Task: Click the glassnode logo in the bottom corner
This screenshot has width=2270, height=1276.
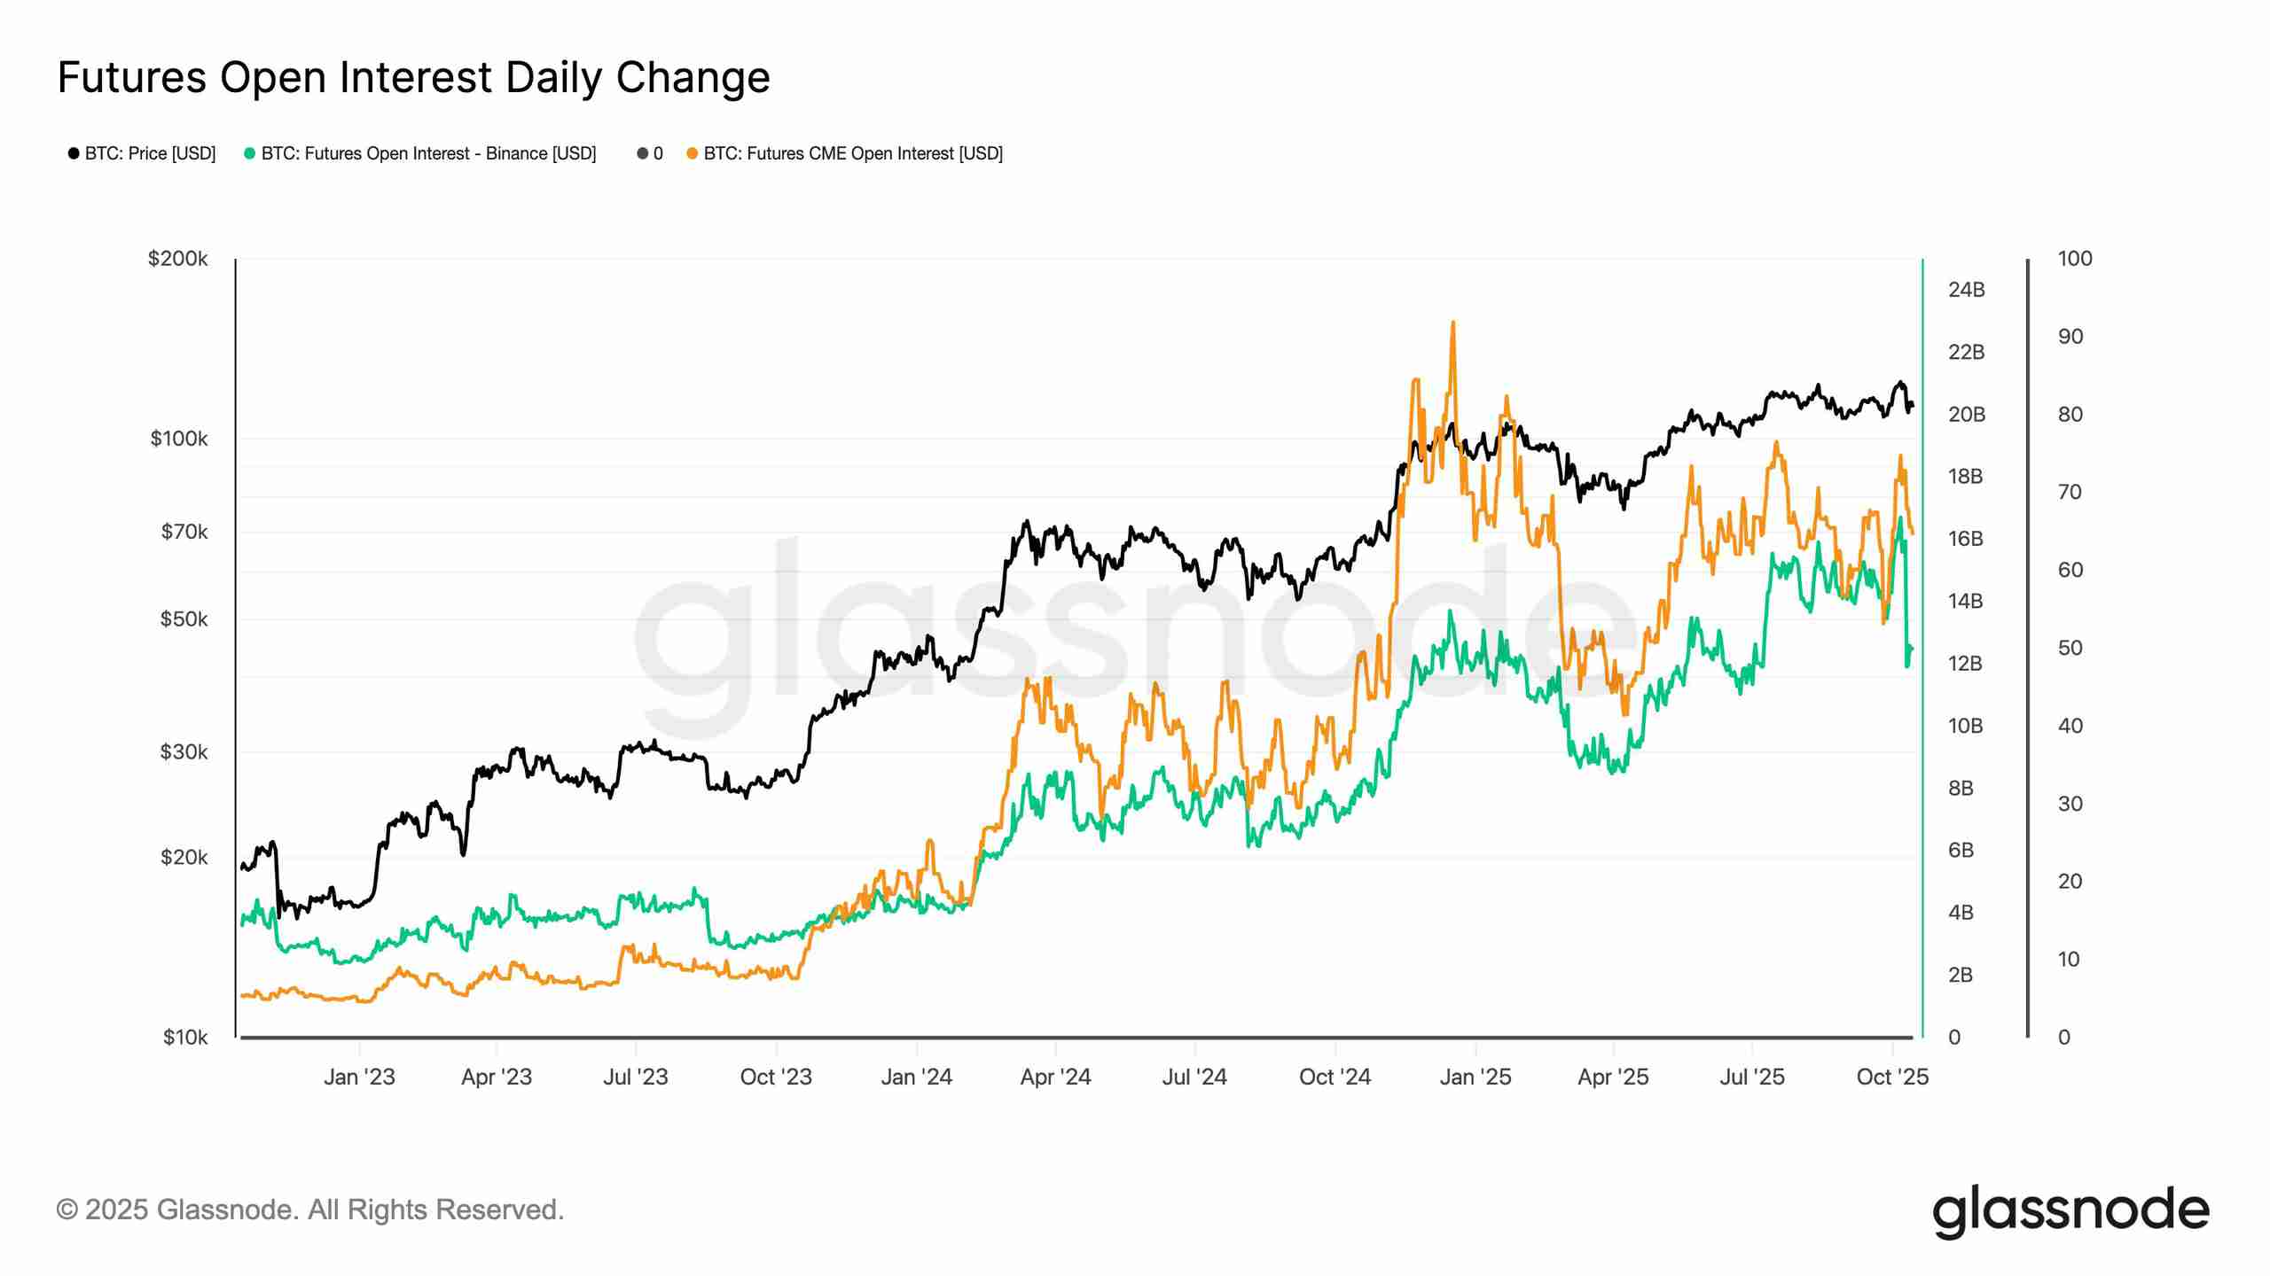Action: [2070, 1211]
